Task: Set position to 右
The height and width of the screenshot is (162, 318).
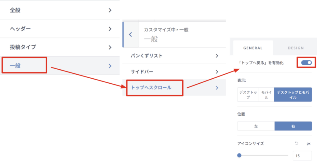Action: point(293,126)
